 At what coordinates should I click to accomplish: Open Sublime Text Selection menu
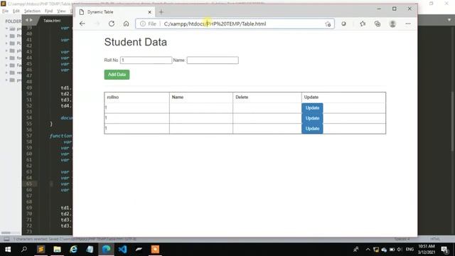pos(32,11)
